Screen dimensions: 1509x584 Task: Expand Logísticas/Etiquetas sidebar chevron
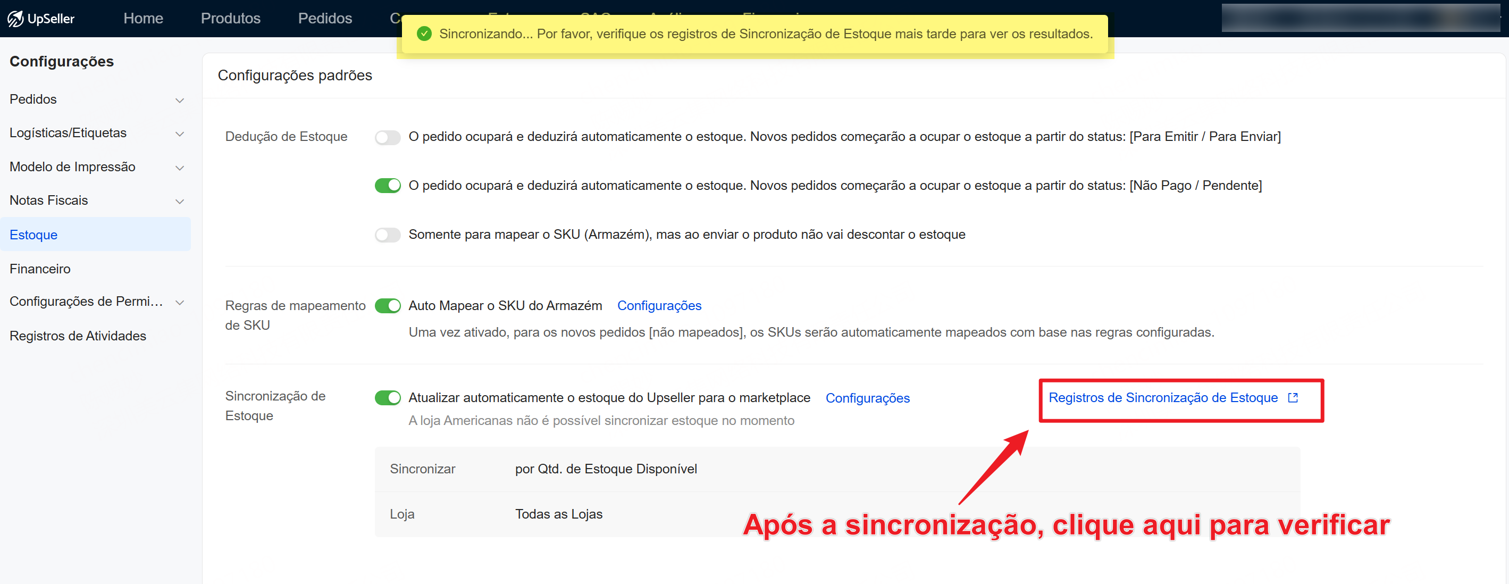pyautogui.click(x=180, y=134)
